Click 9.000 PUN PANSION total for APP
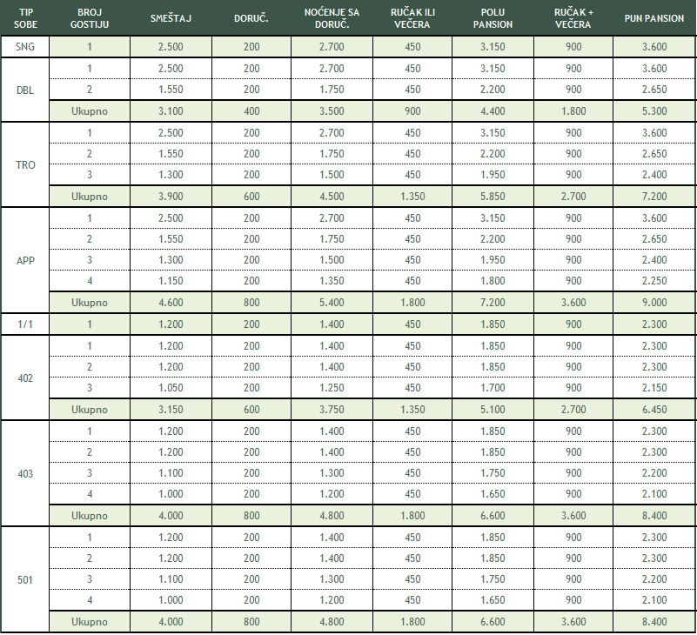This screenshot has height=635, width=697. click(653, 303)
